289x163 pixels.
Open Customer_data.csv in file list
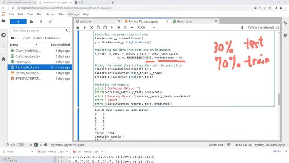click(40, 56)
